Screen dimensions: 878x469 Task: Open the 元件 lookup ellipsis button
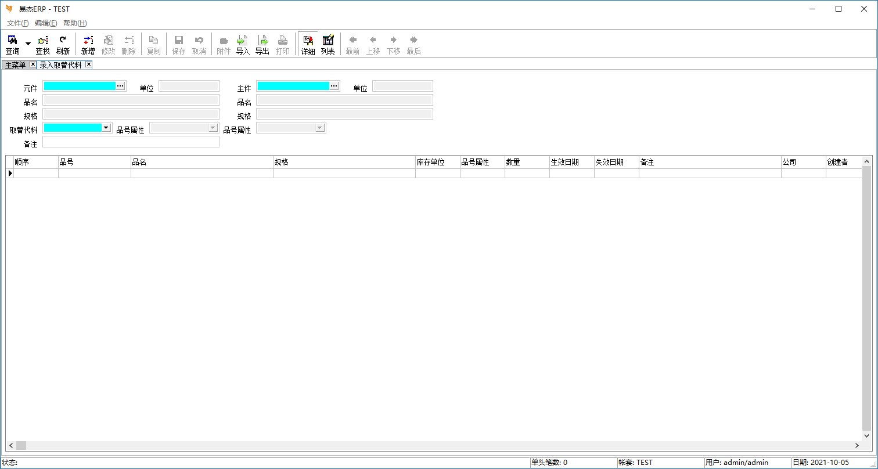pyautogui.click(x=120, y=86)
